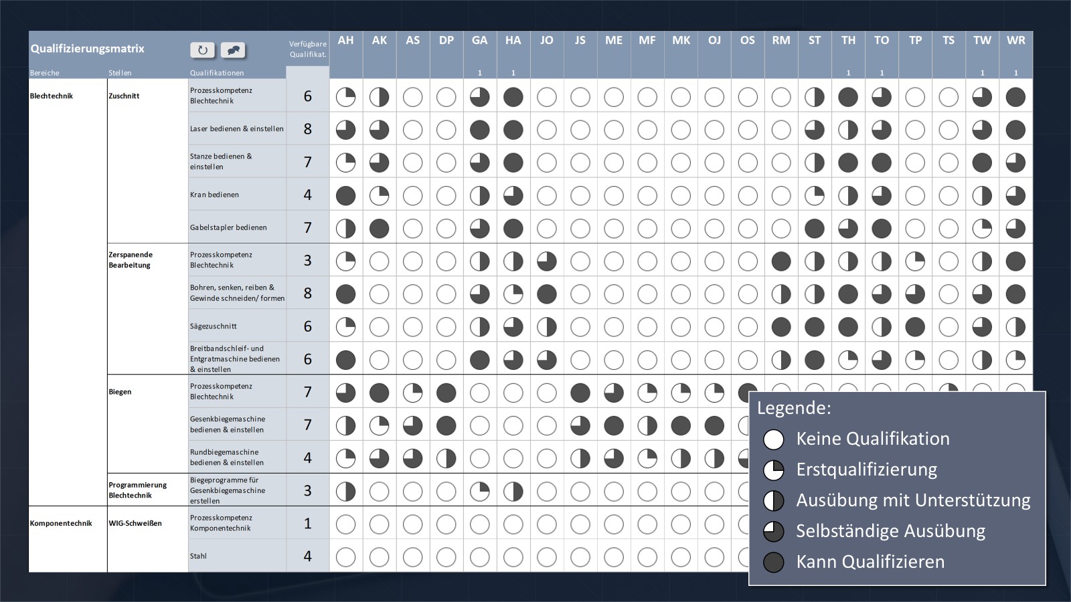Select the Programmierung Blechtechnik position cell

137,490
